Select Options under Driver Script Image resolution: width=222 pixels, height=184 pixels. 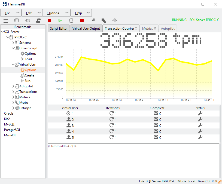(31, 54)
